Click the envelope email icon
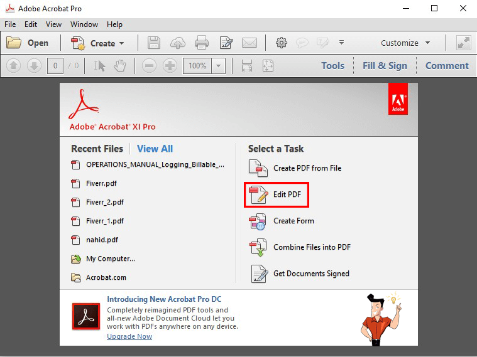Viewport: 477px width, 357px height. [249, 43]
